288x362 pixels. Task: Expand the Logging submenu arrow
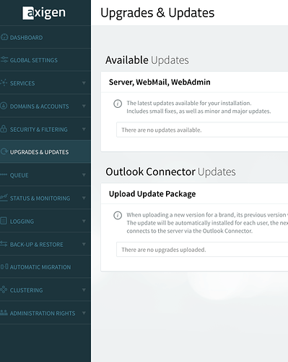(84, 221)
